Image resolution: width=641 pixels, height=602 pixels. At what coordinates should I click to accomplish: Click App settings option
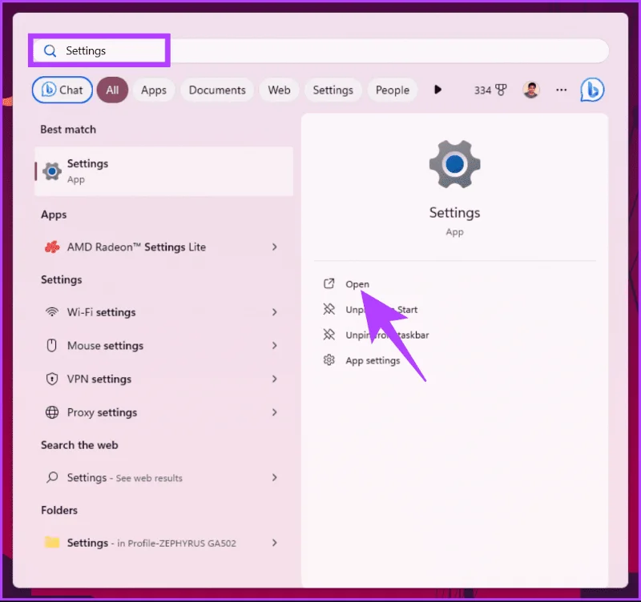click(373, 360)
